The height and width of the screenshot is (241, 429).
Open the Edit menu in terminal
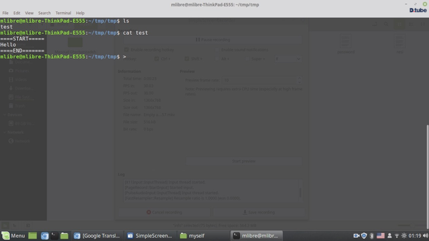coord(17,13)
